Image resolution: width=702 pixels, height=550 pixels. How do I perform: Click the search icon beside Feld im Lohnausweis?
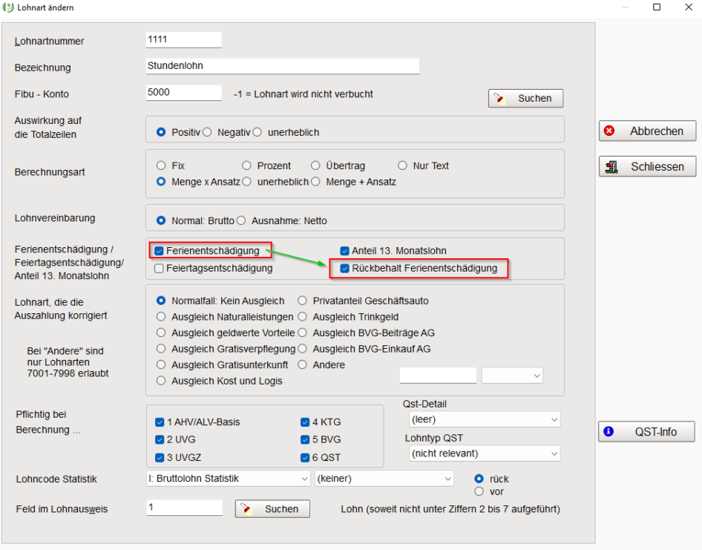point(248,509)
